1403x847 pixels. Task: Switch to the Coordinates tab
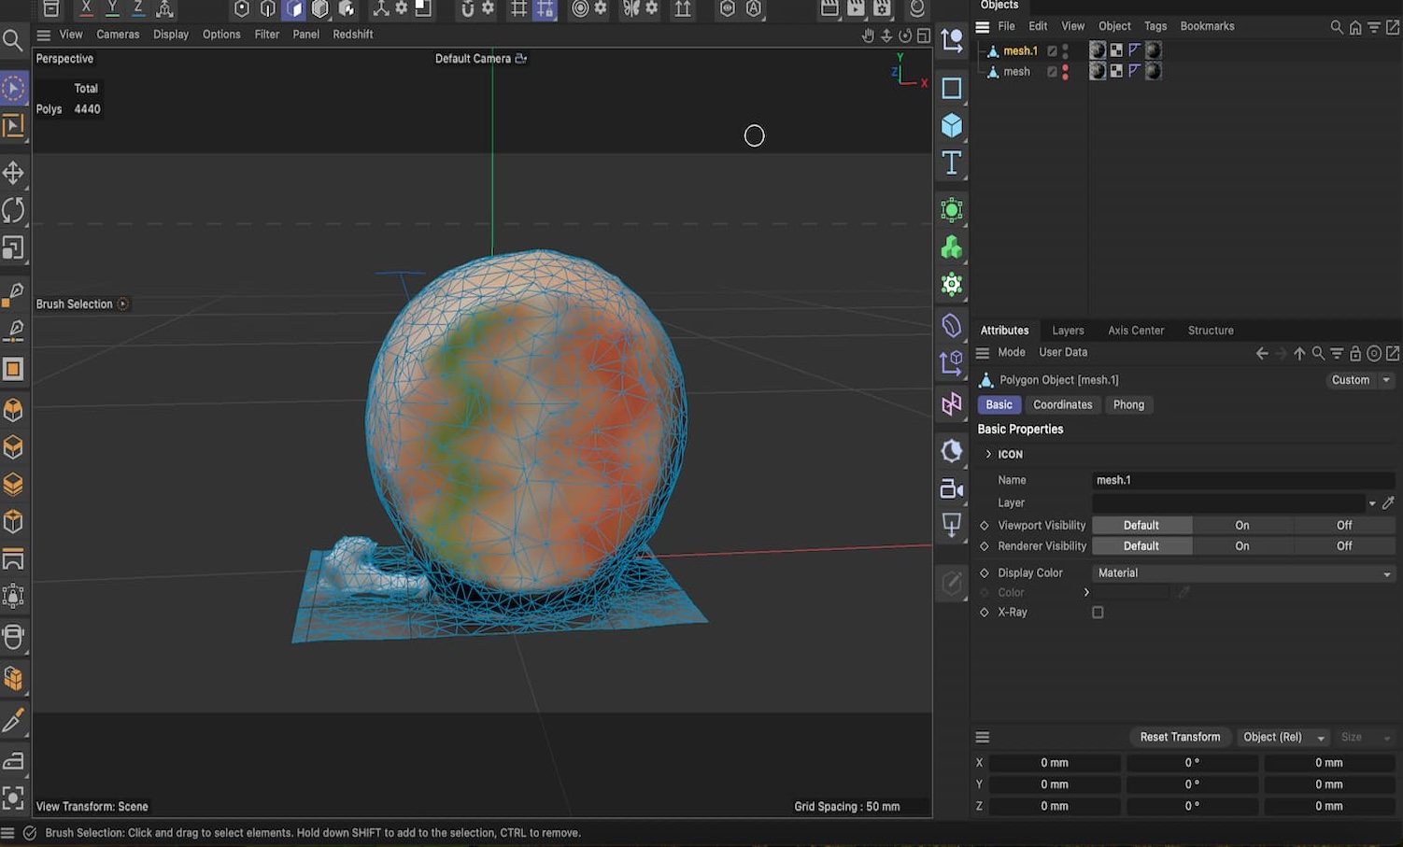(1062, 404)
